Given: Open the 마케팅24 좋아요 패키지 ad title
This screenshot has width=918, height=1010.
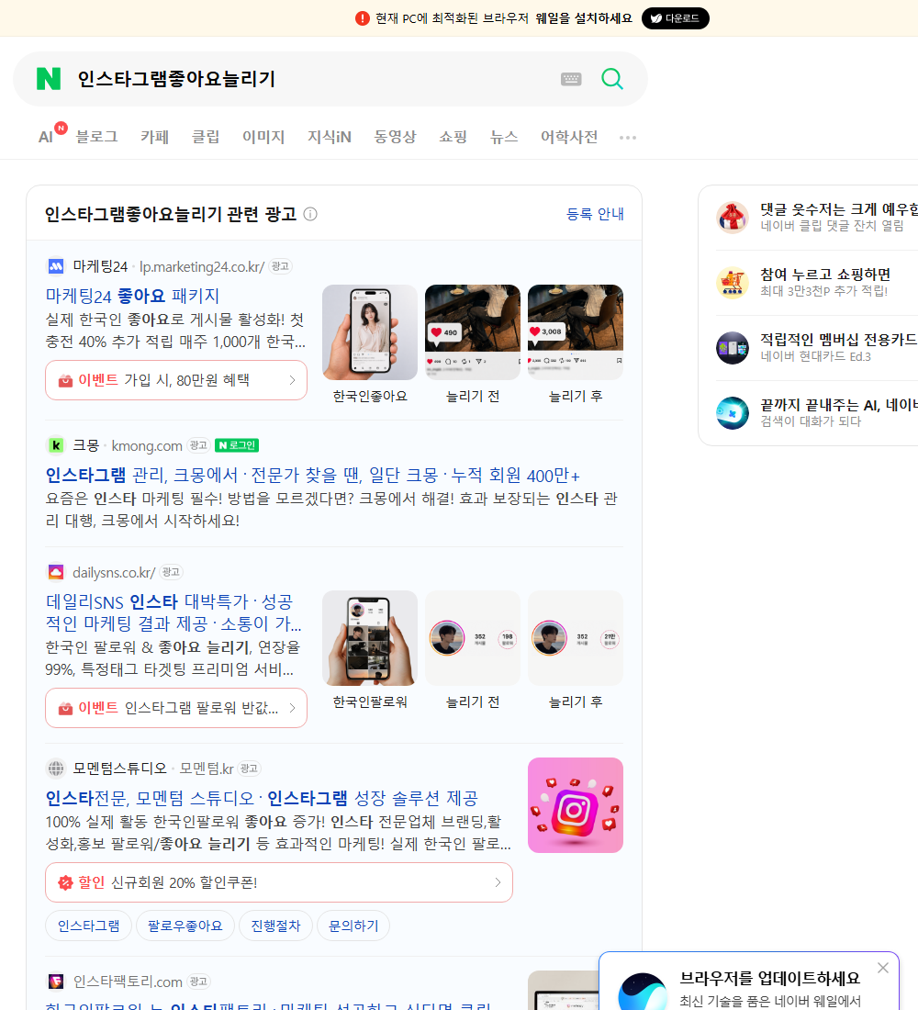Looking at the screenshot, I should click(x=133, y=296).
